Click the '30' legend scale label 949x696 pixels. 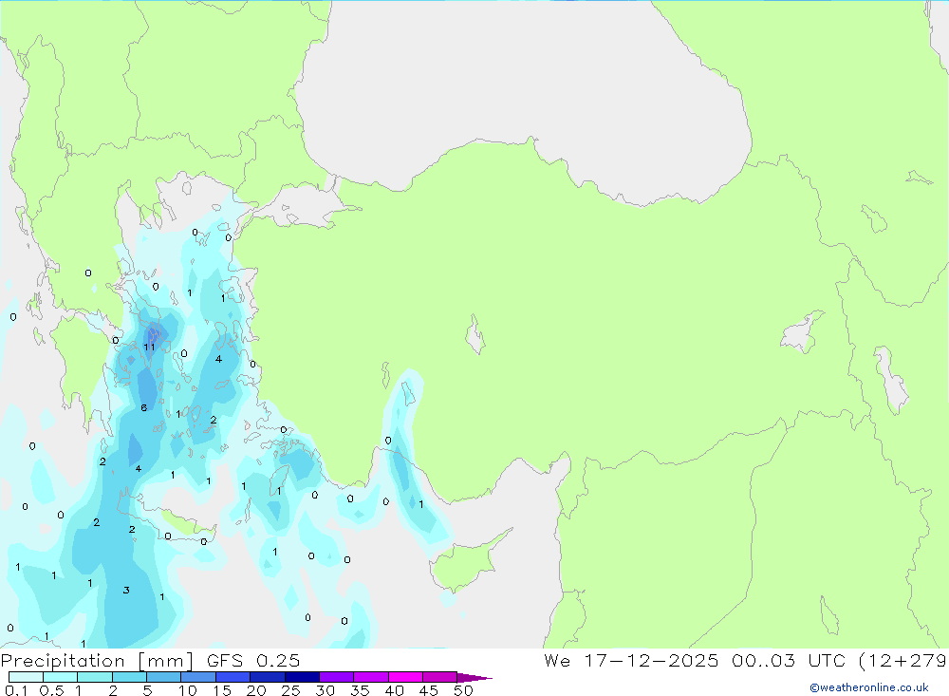[326, 690]
